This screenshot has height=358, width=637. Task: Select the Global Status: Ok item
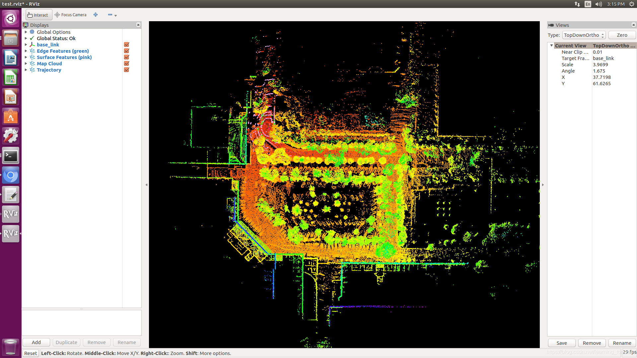[56, 38]
